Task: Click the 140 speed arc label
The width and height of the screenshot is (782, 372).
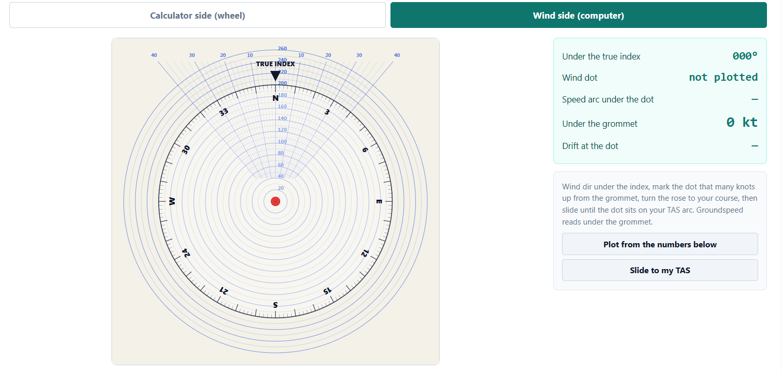Action: pos(282,118)
